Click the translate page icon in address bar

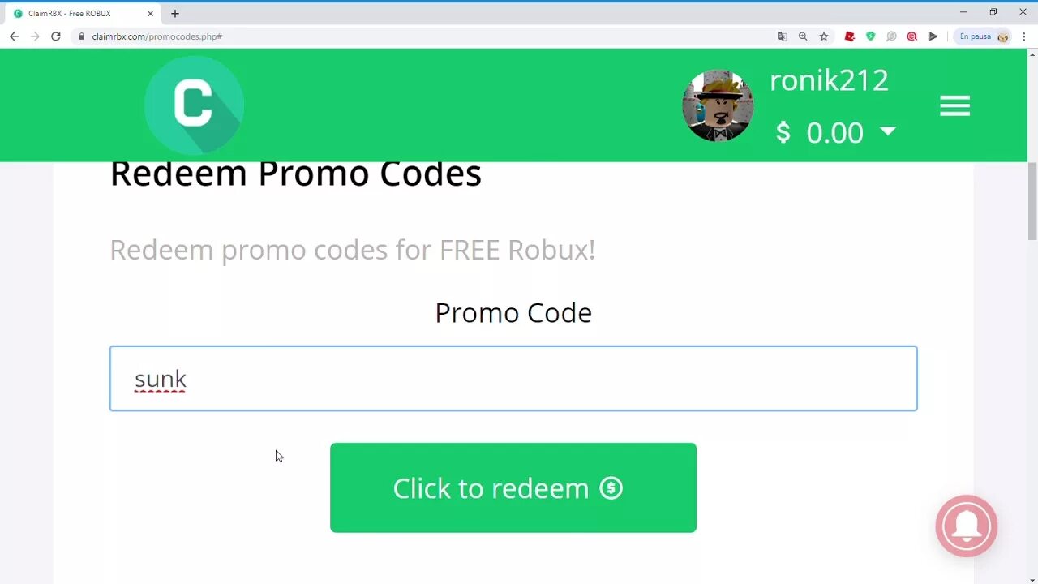[x=782, y=36]
